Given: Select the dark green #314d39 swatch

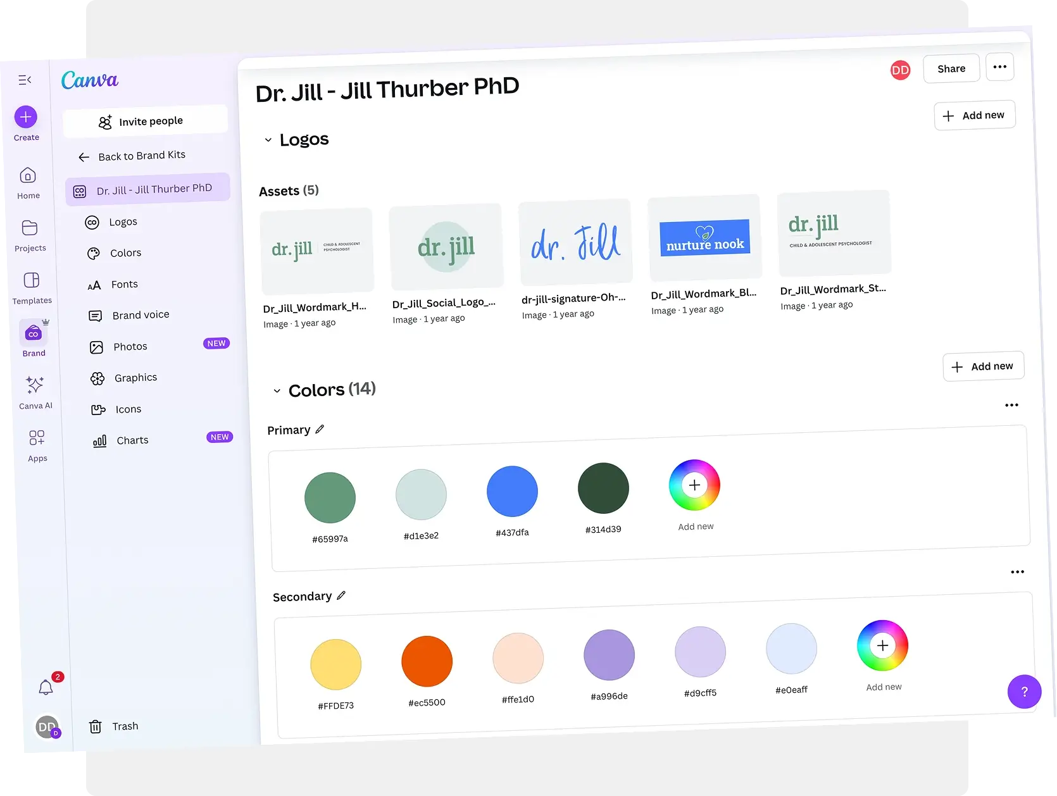Looking at the screenshot, I should click(603, 488).
